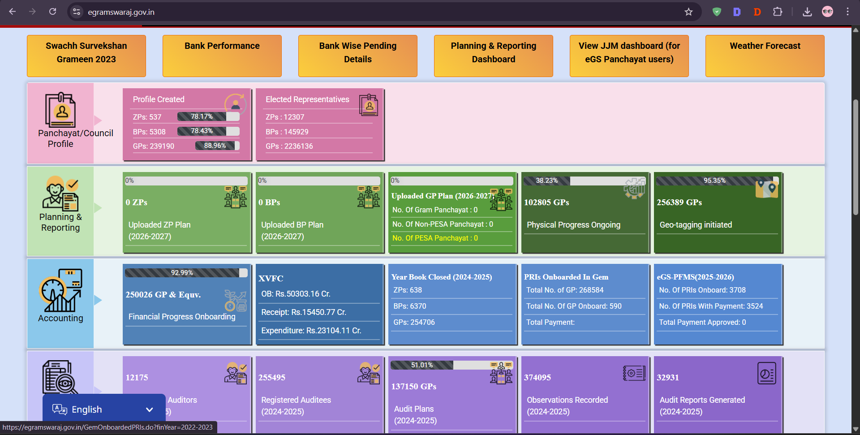Open the Bank Performance tile
The image size is (860, 435).
coord(222,56)
